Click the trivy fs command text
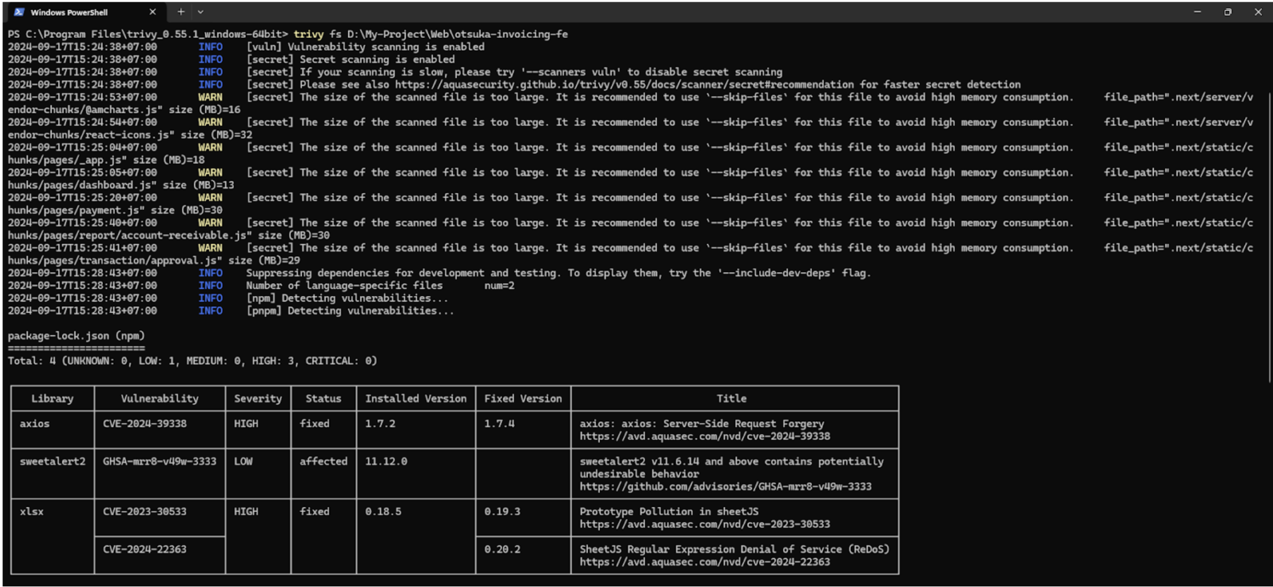 coord(431,34)
